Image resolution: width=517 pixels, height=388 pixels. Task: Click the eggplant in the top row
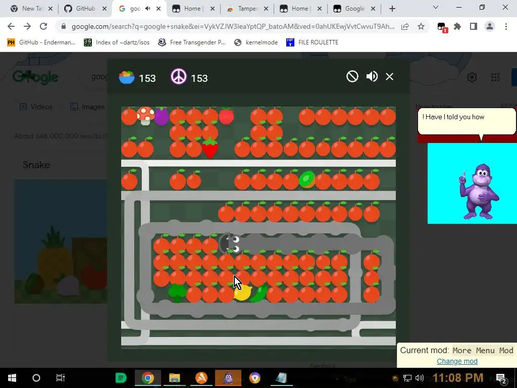162,116
